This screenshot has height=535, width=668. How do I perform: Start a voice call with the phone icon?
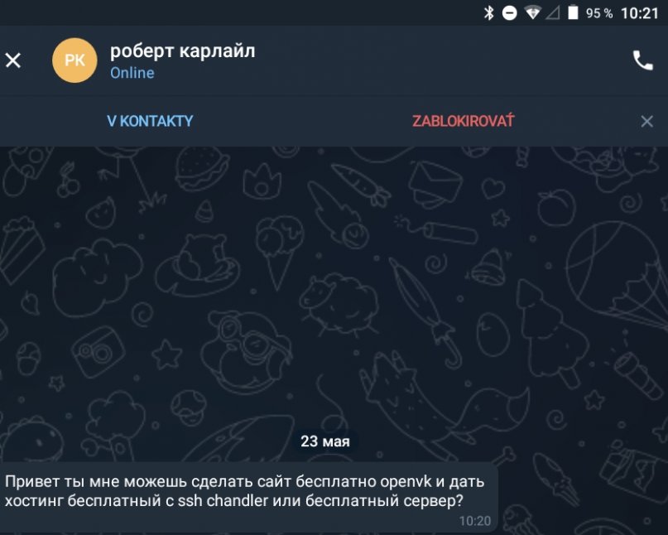coord(642,60)
